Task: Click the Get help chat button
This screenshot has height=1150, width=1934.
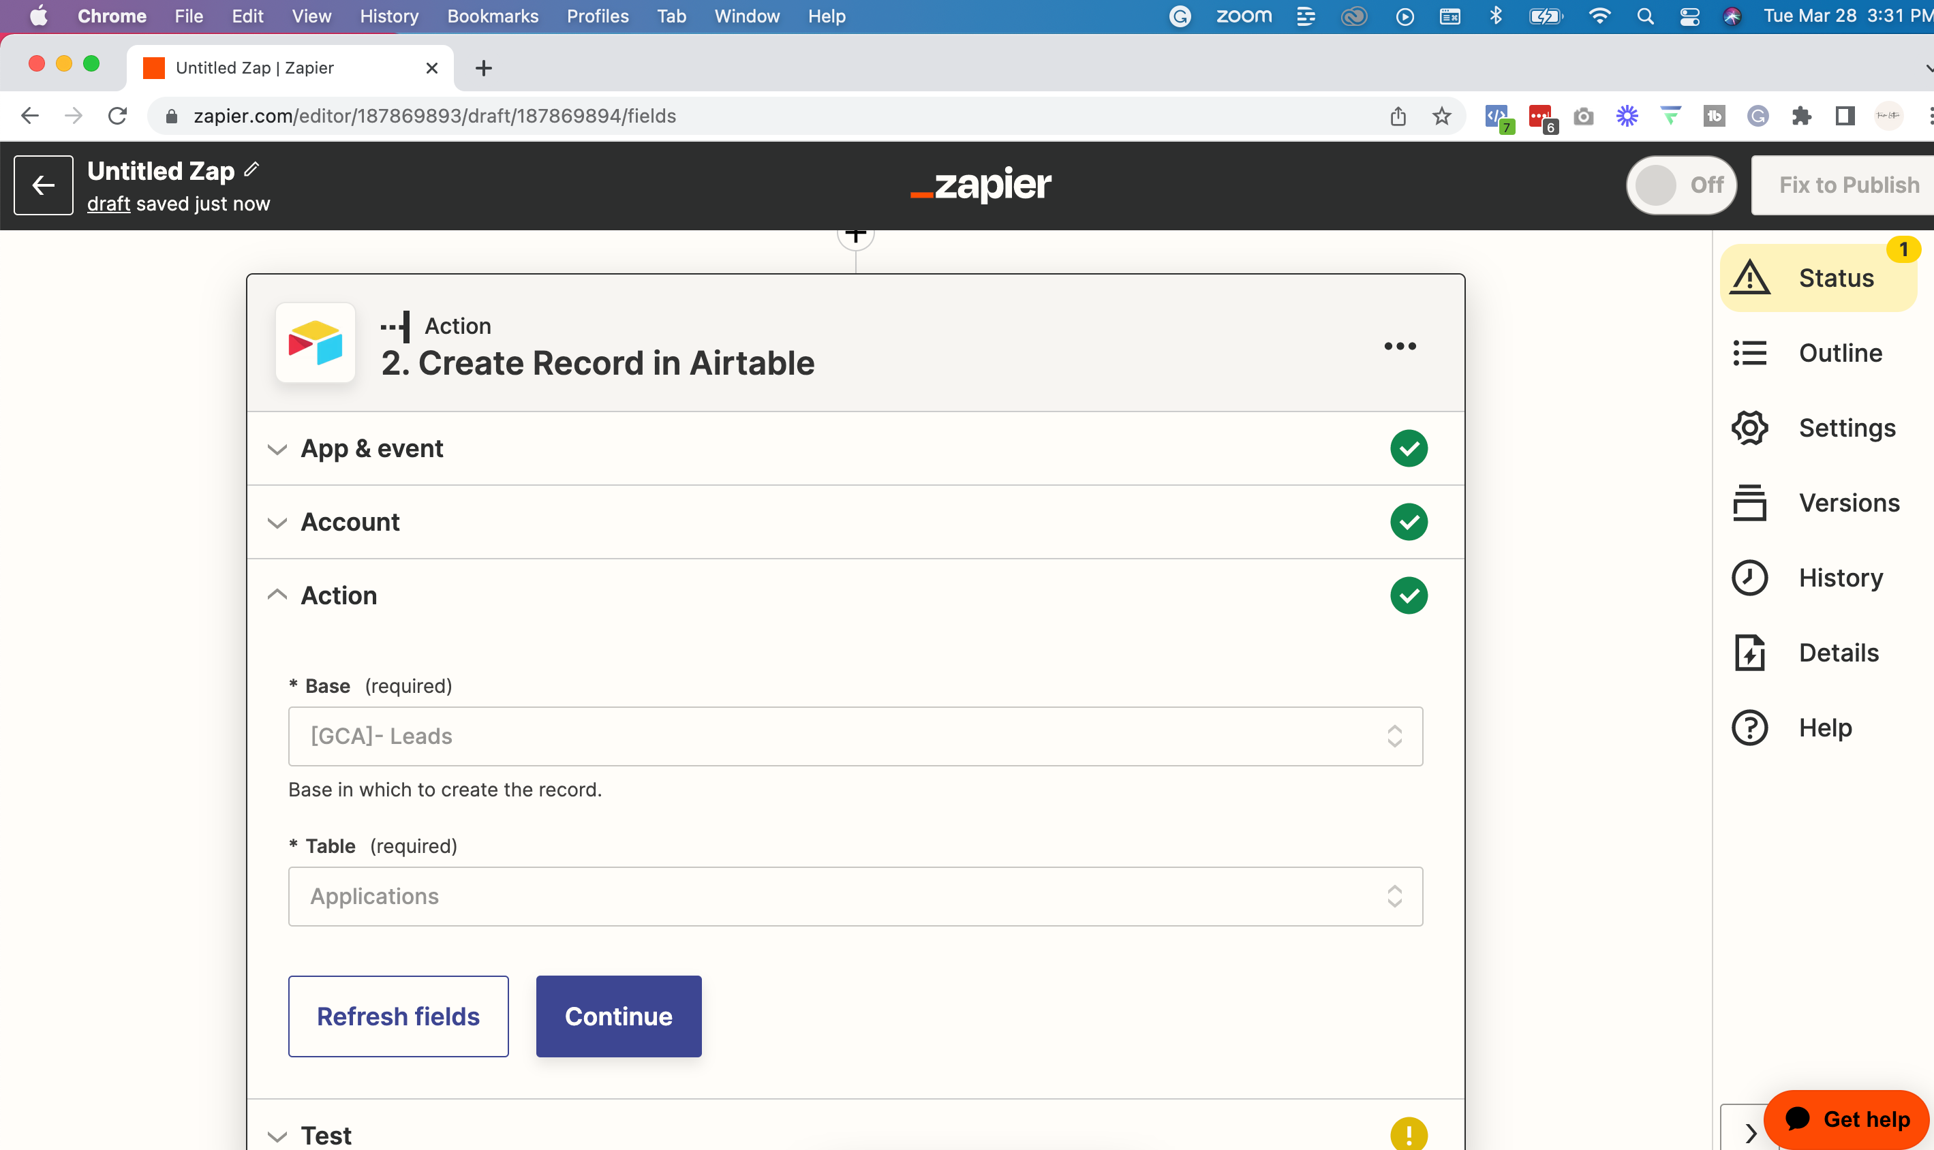Action: pos(1847,1120)
